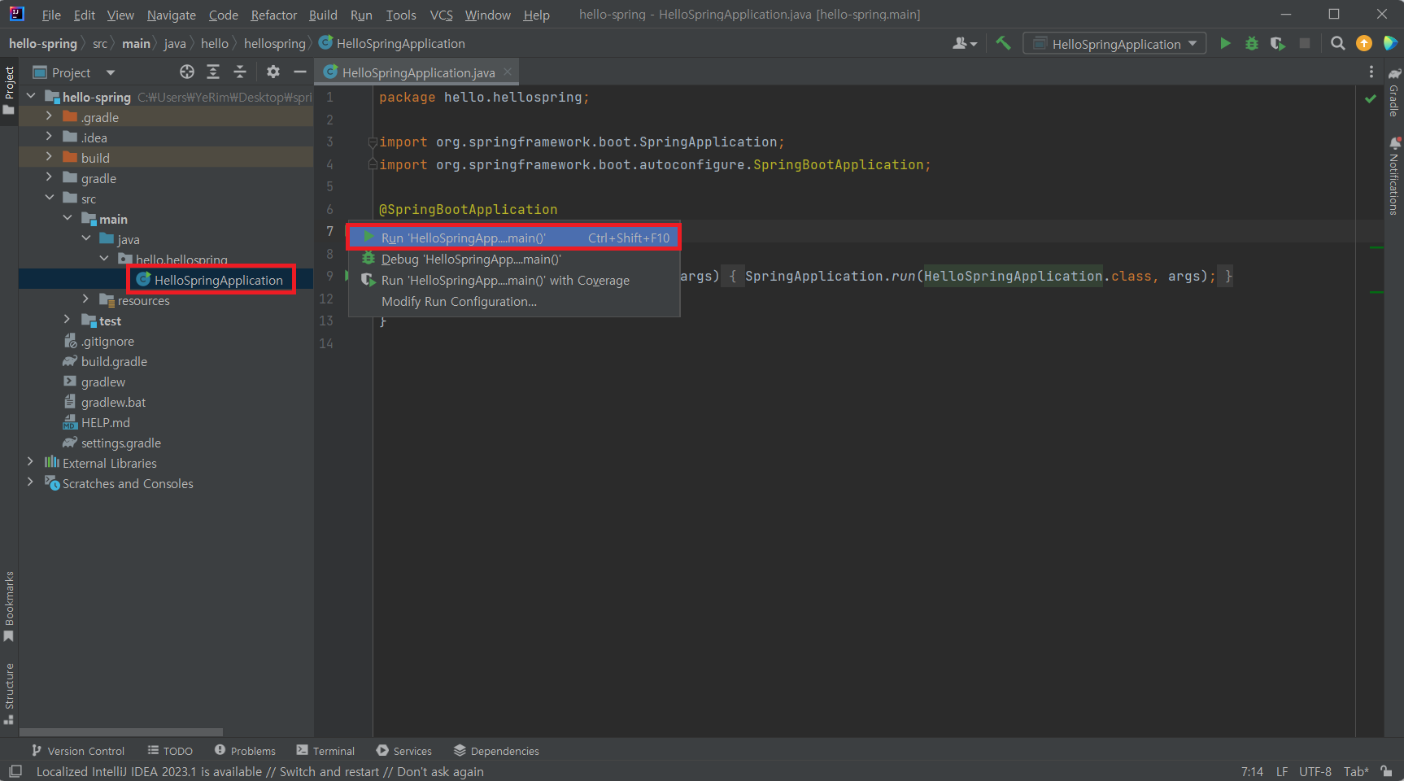
Task: Run HelloSpringApplication with green play icon
Action: tap(1225, 43)
